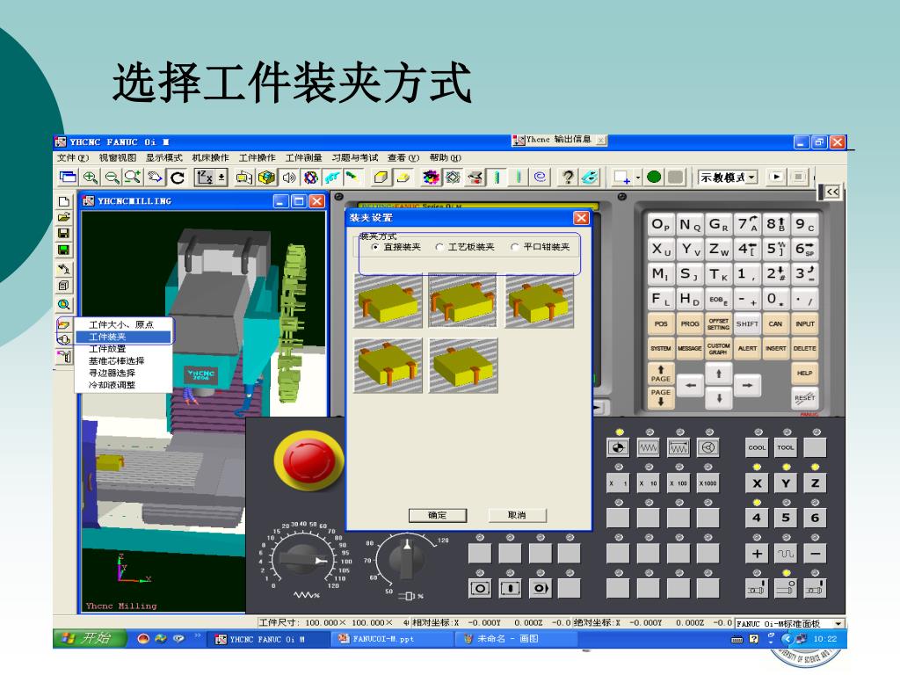Click the magnifier icon in left sidebar
The image size is (900, 675).
pyautogui.click(x=63, y=304)
